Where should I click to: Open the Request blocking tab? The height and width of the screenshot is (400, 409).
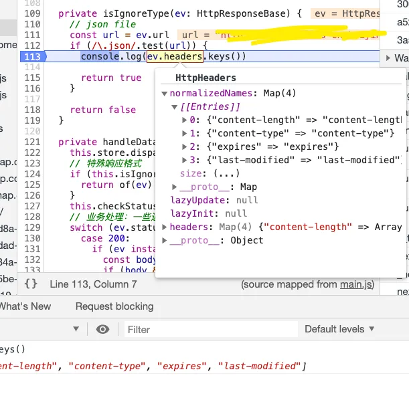point(114,306)
